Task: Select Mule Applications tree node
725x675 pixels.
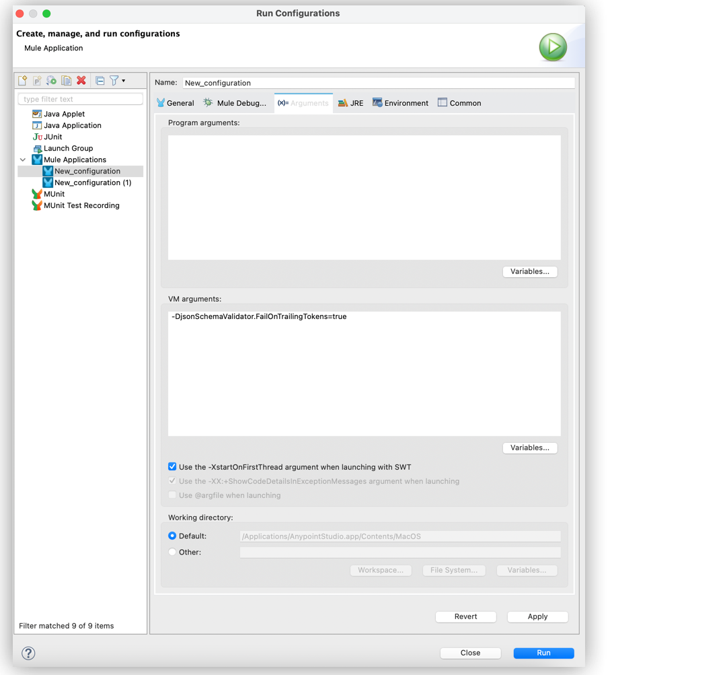Action: [x=75, y=159]
